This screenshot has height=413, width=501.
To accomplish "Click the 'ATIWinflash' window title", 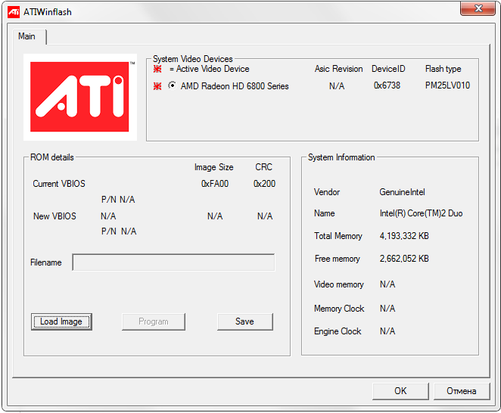I will coord(48,12).
